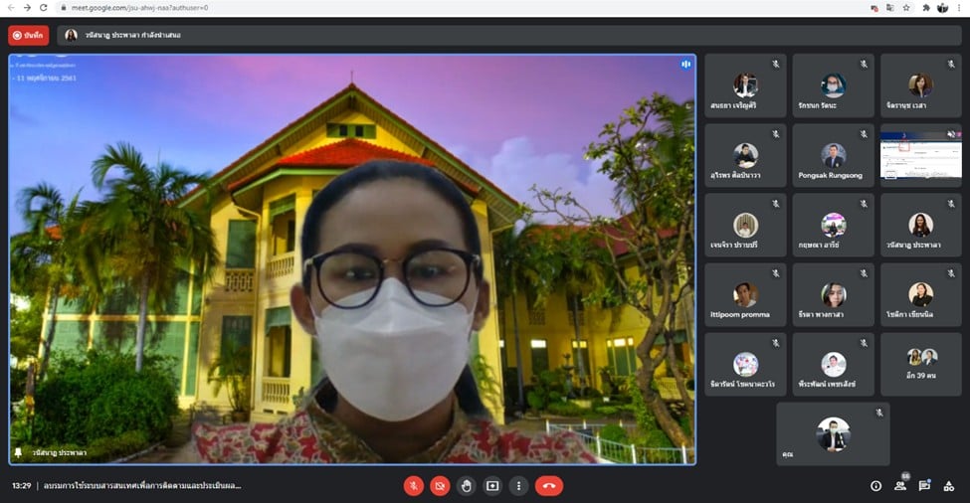
Task: Toggle the muted microphone button
Action: click(x=414, y=486)
